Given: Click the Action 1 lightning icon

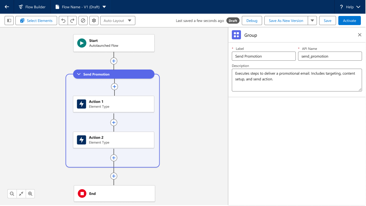Looking at the screenshot, I should pyautogui.click(x=82, y=104).
